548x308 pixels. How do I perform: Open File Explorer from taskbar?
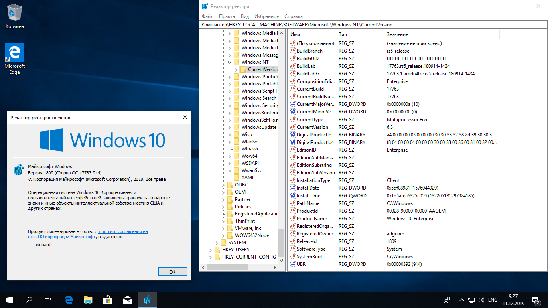click(88, 300)
